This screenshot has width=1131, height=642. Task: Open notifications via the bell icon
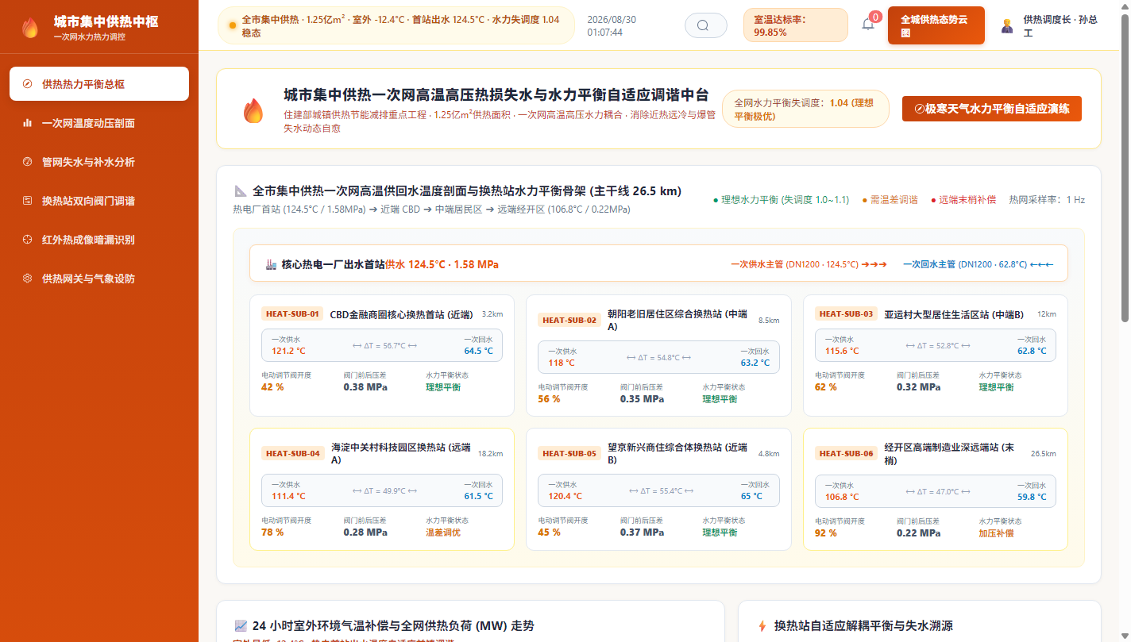(x=868, y=25)
